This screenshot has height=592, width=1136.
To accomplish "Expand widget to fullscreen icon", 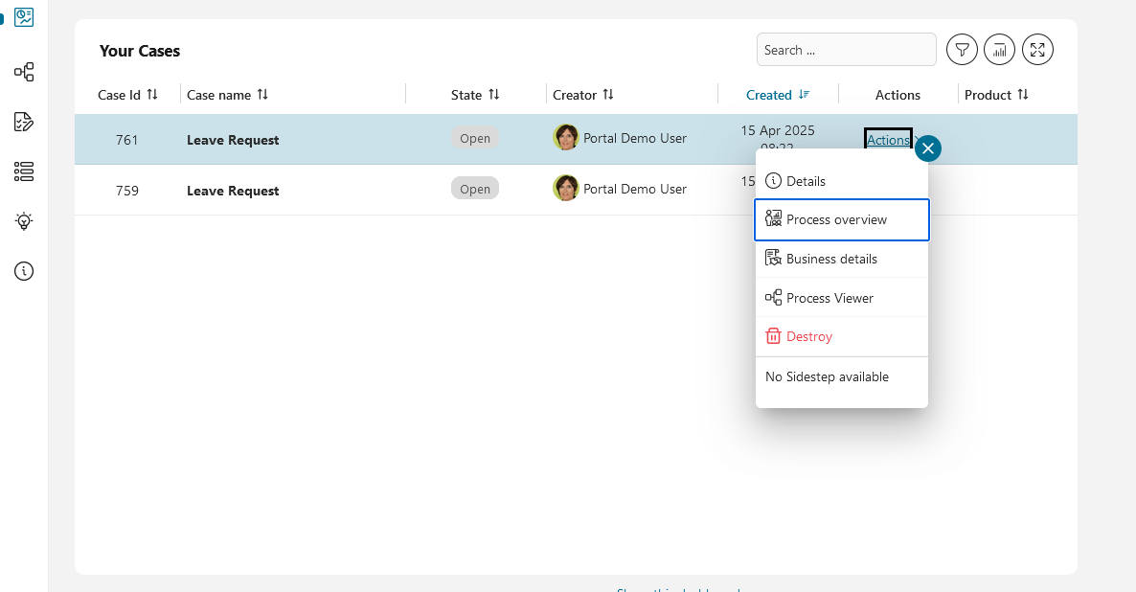I will [x=1037, y=50].
